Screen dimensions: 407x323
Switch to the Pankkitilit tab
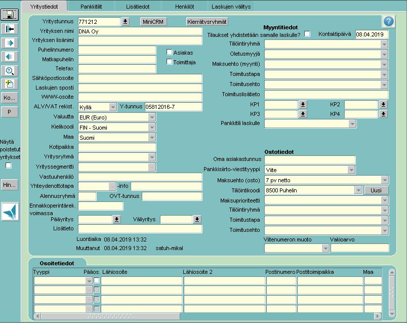click(x=91, y=7)
